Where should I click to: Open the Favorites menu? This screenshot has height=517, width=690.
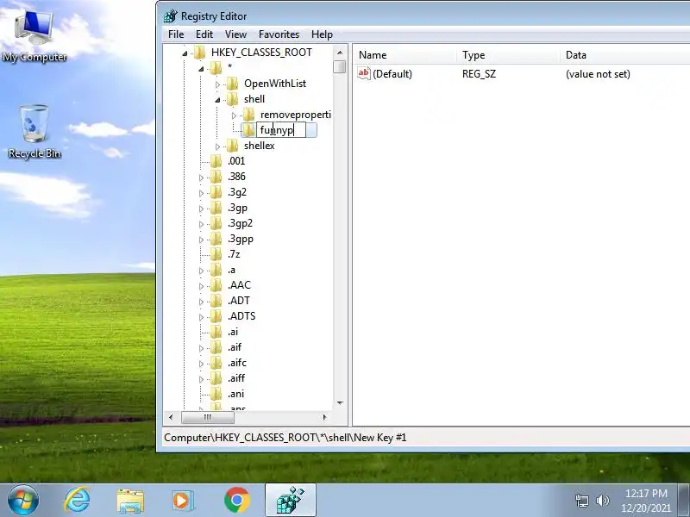[x=279, y=34]
